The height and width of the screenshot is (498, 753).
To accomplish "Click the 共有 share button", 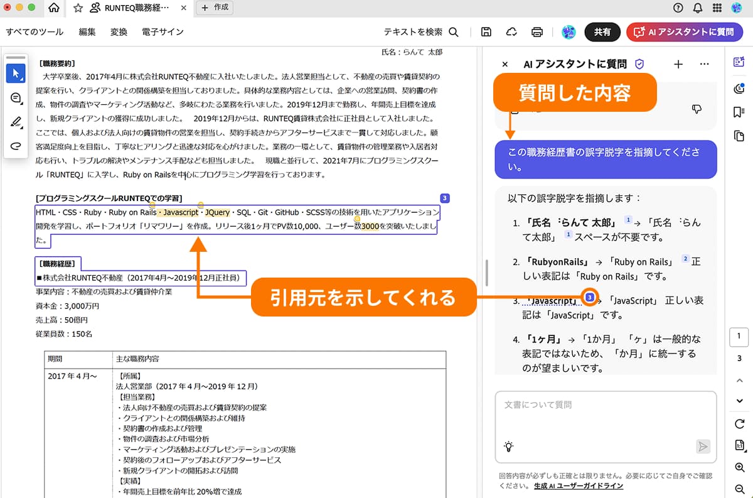I will (x=602, y=32).
